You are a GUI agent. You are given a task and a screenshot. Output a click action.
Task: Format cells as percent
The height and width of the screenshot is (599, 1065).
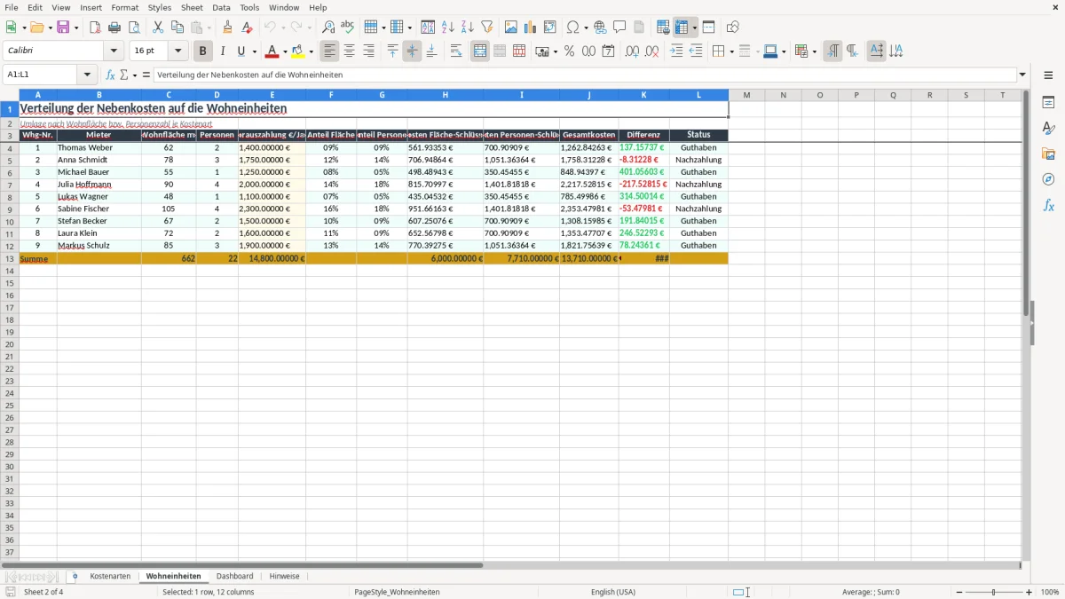(569, 51)
